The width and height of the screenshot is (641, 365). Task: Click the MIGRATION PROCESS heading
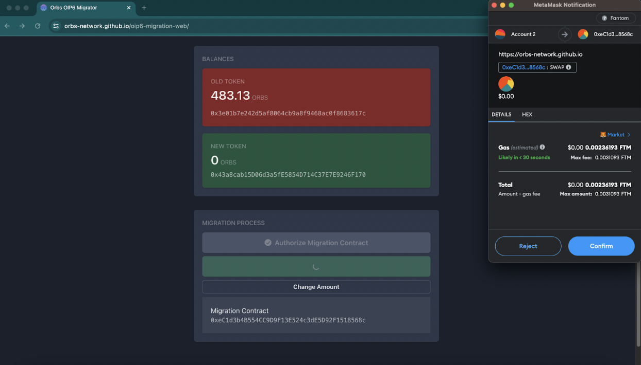233,223
